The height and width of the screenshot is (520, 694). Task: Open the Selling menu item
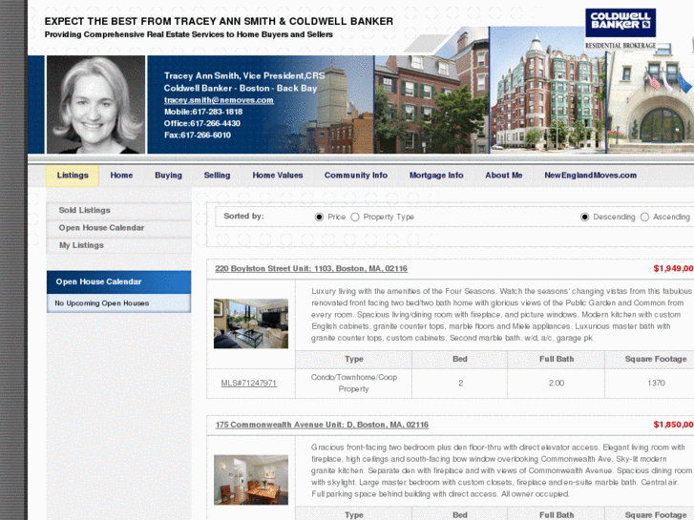click(x=217, y=176)
